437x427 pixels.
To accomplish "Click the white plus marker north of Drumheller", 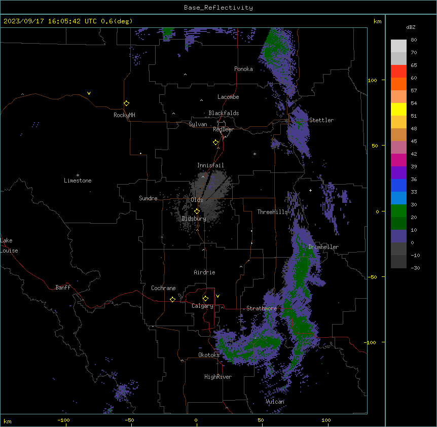I will tap(310, 190).
